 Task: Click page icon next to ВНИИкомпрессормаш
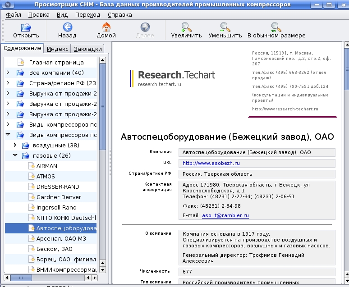pyautogui.click(x=32, y=269)
